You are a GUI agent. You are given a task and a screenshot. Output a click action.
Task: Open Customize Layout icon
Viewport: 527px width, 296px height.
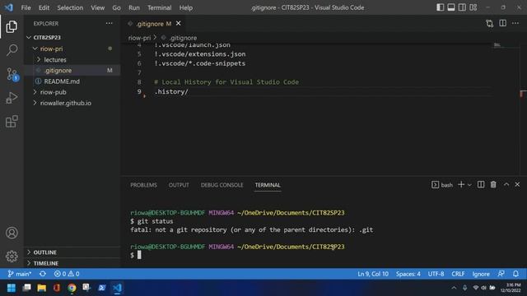(x=473, y=7)
